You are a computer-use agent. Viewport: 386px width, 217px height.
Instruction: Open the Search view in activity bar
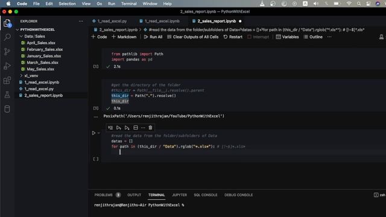7,37
